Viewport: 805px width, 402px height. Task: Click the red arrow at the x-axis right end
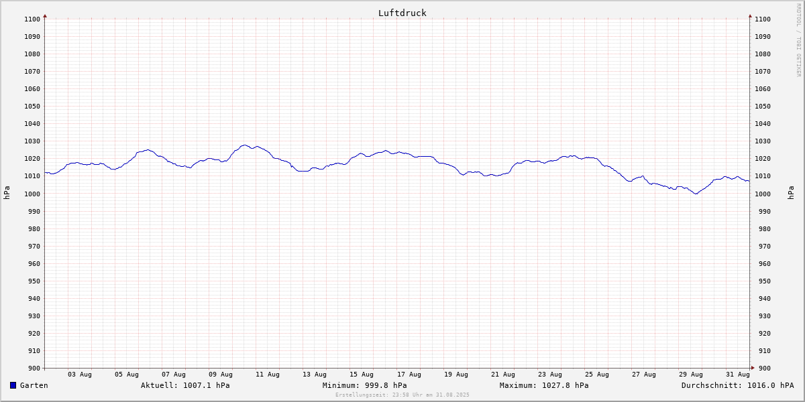[752, 368]
